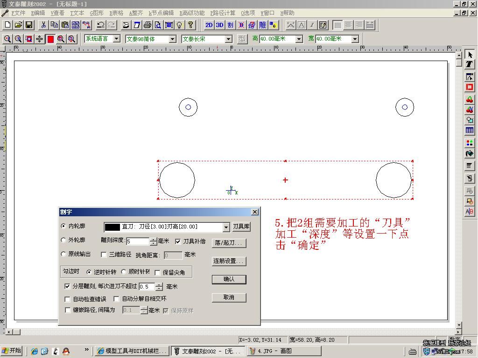Click the Paste clipboard icon
Viewport: 478px width, 358px height.
(x=65, y=25)
